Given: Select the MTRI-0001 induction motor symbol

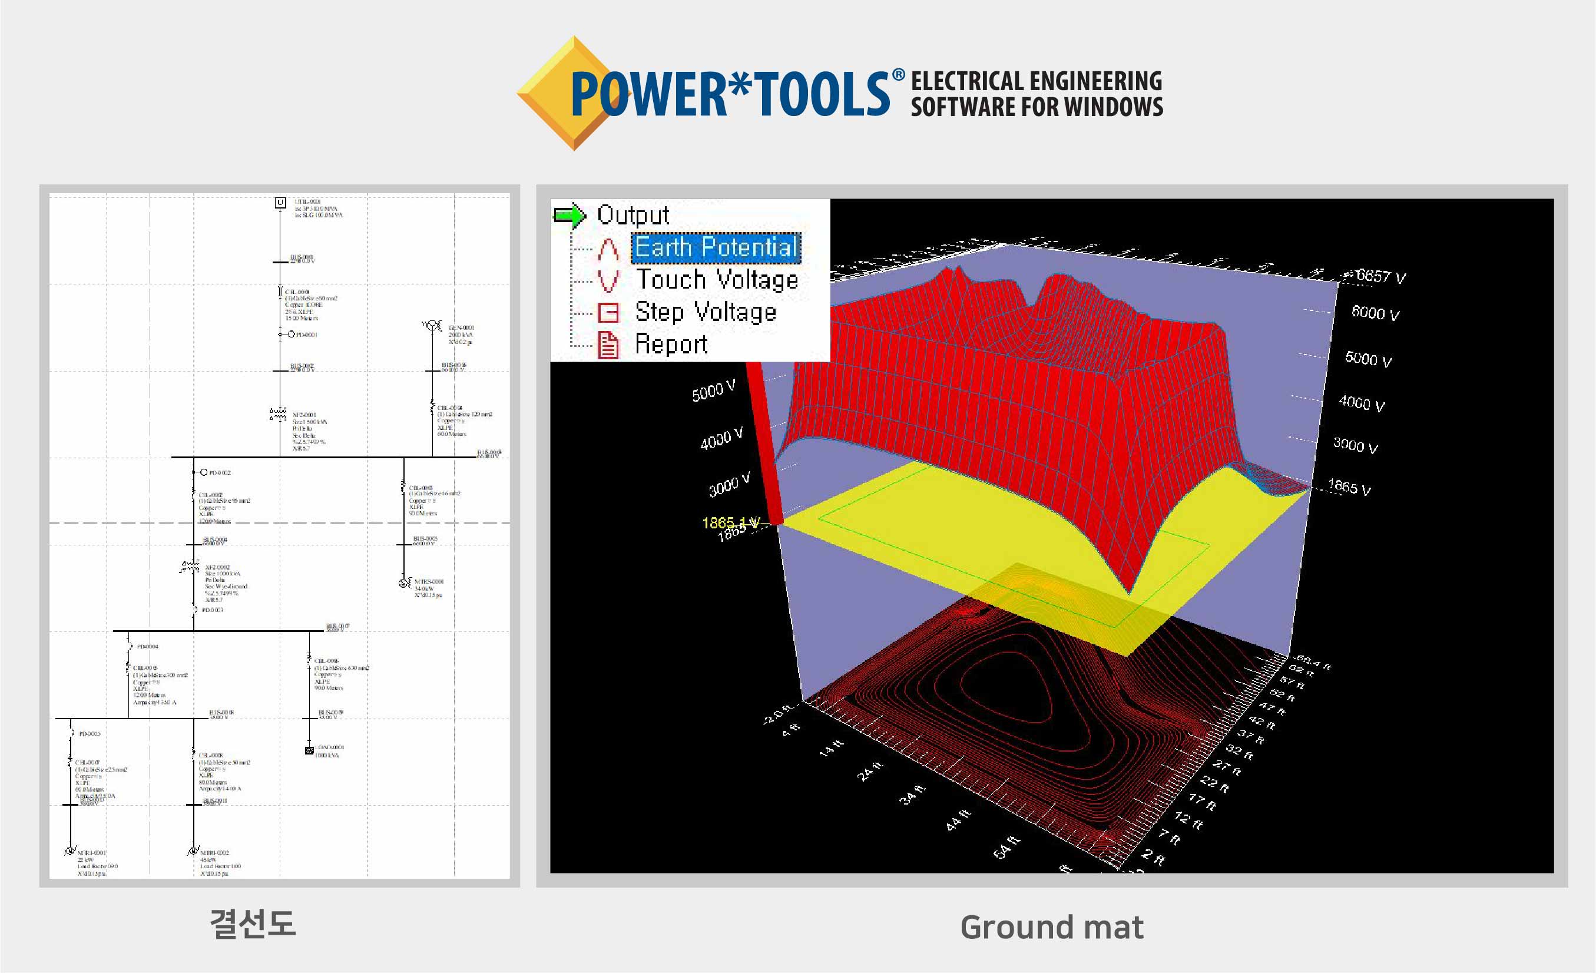Looking at the screenshot, I should click(x=70, y=851).
